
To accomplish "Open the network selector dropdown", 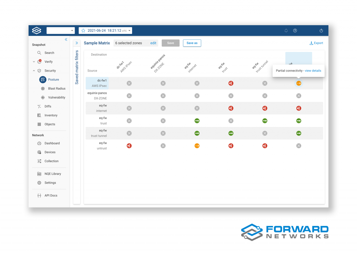I will click(61, 31).
